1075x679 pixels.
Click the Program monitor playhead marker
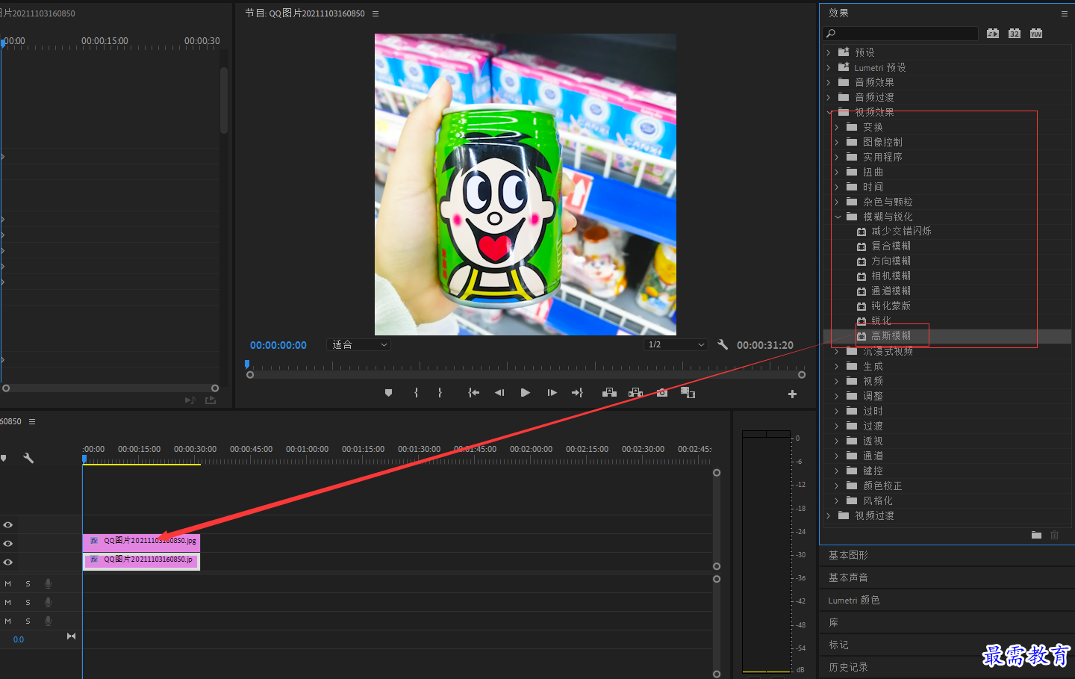(x=247, y=365)
